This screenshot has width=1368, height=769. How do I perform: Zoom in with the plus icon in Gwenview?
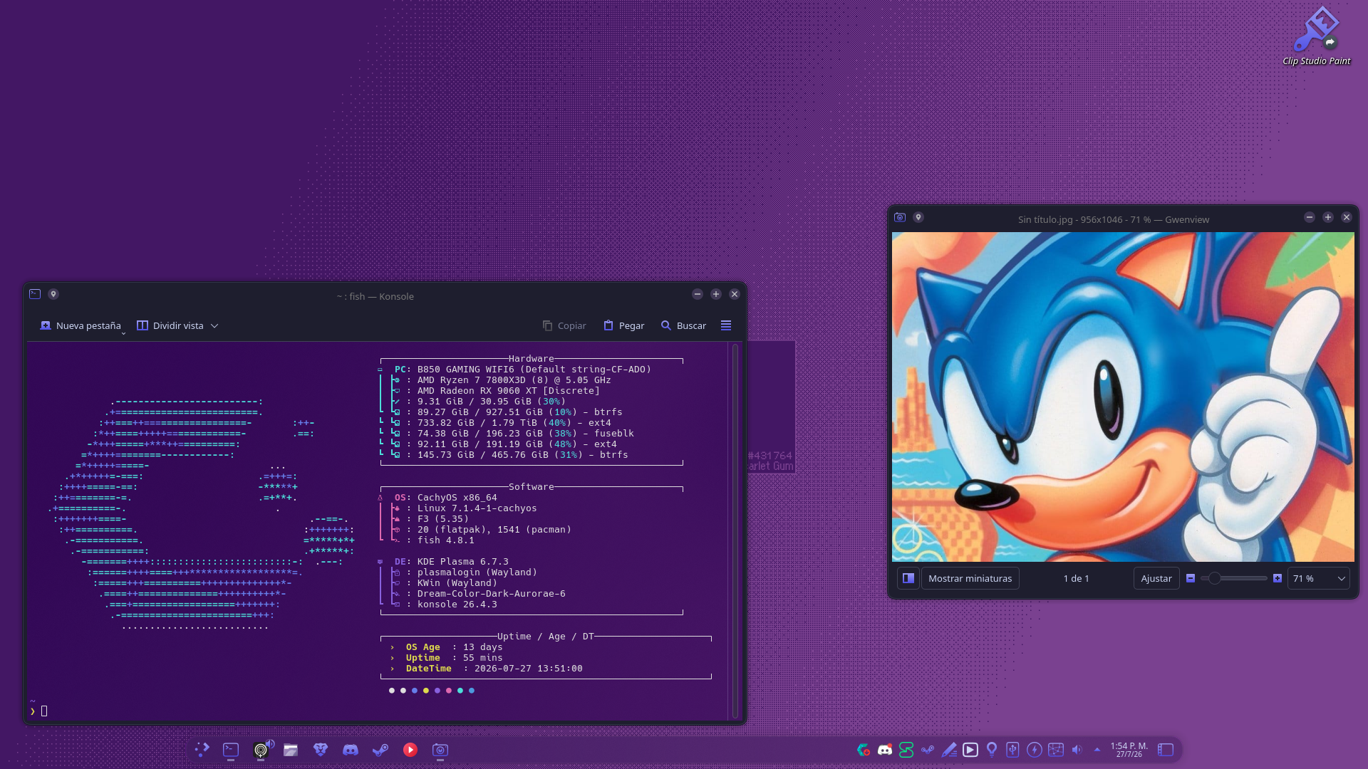coord(1278,578)
